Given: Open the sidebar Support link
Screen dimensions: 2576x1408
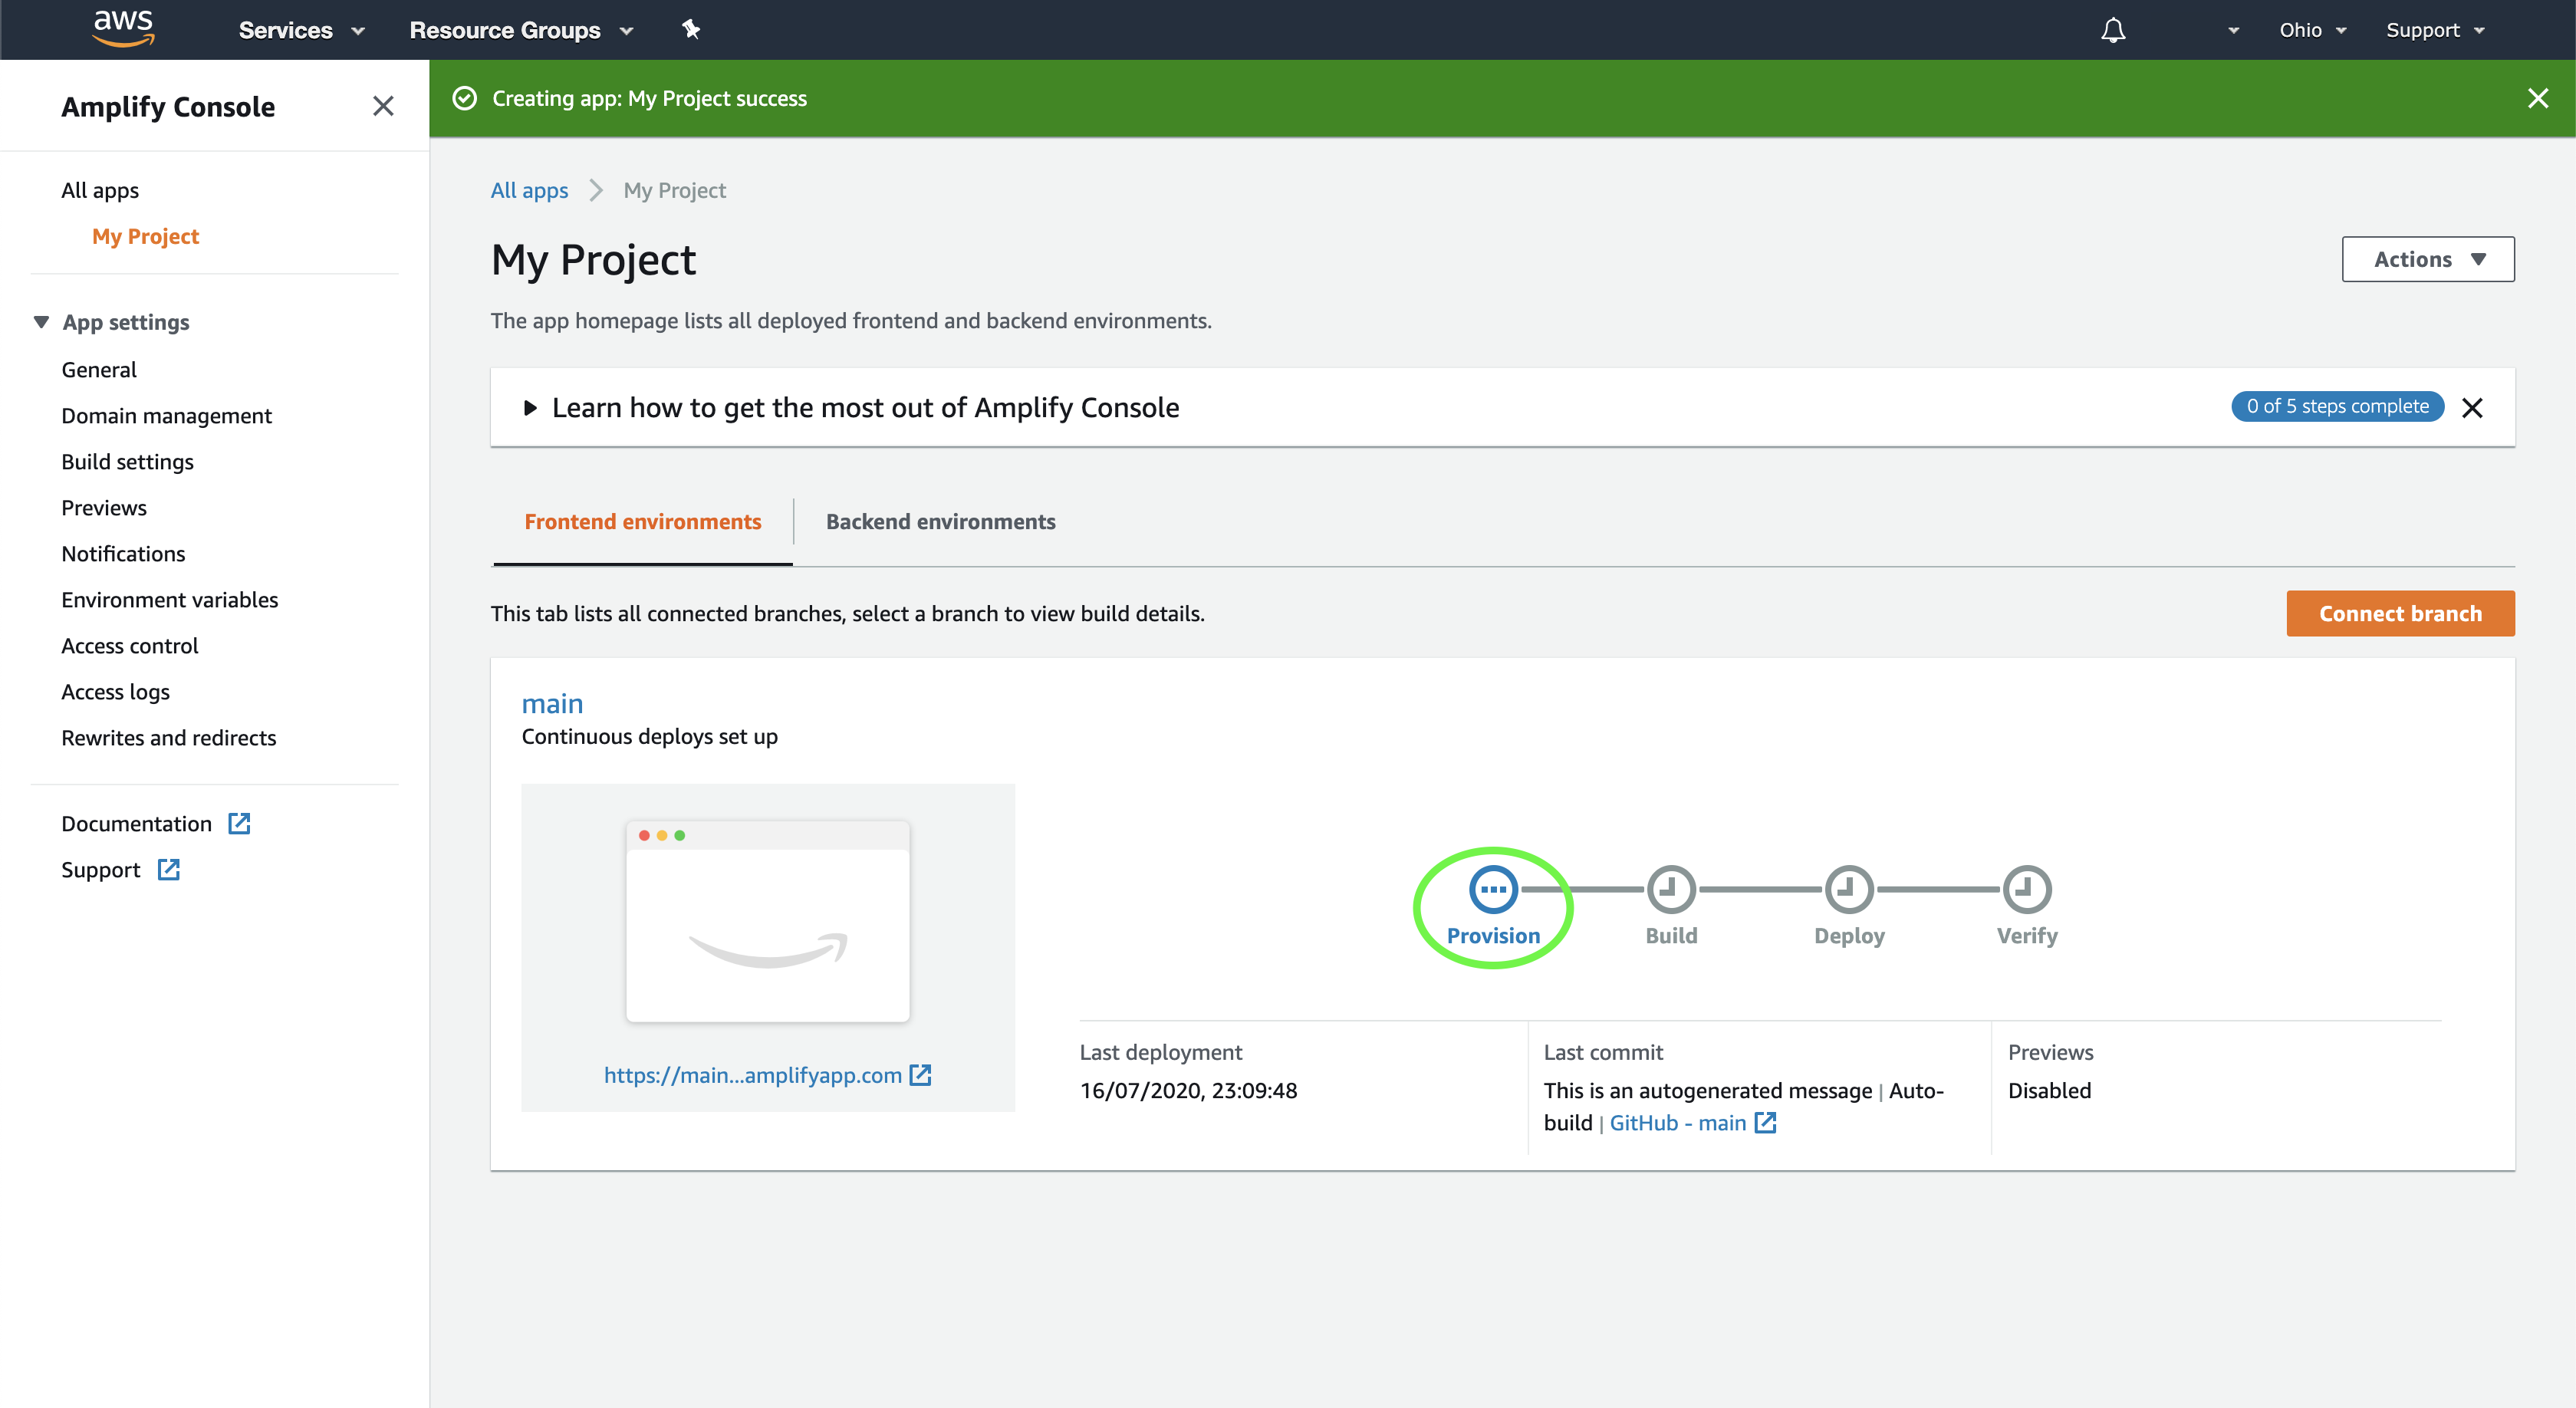Looking at the screenshot, I should [100, 869].
